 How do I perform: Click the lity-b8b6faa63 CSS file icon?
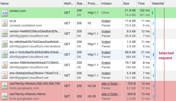(5, 44)
